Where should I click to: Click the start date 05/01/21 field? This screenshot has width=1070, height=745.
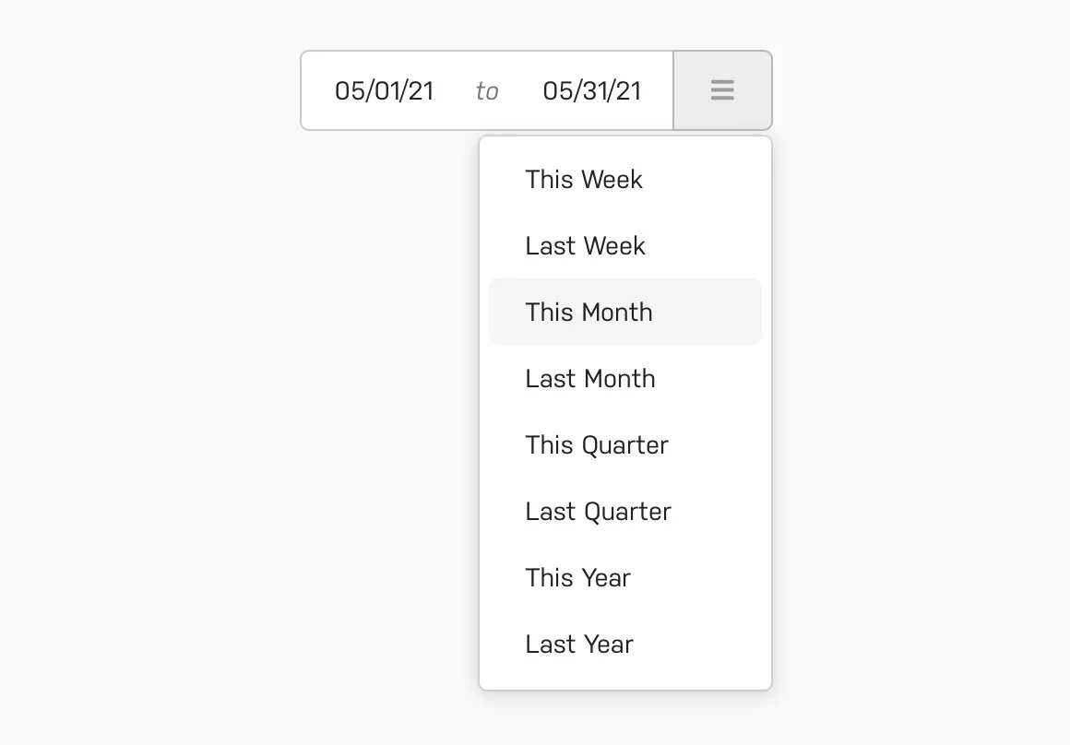click(x=385, y=89)
